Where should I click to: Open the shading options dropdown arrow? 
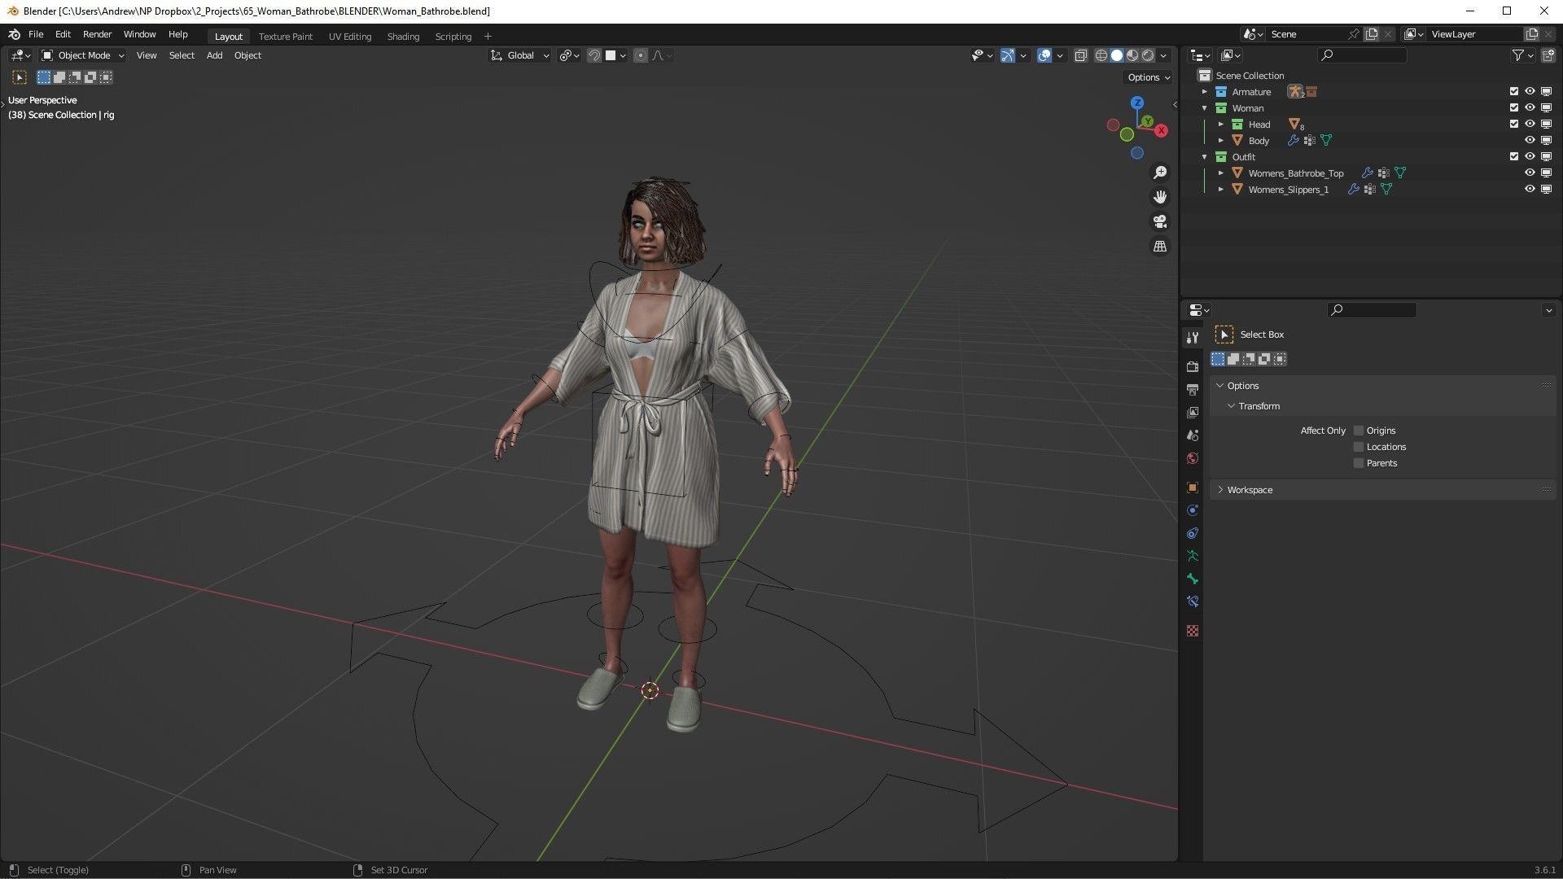(x=1164, y=55)
